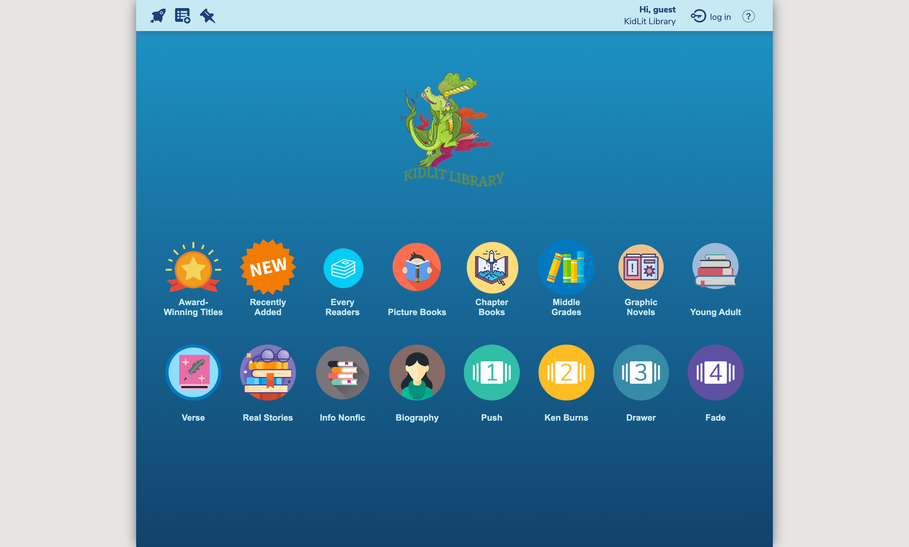Image resolution: width=909 pixels, height=547 pixels.
Task: Open the Drawer number 3 icon
Action: (x=641, y=373)
